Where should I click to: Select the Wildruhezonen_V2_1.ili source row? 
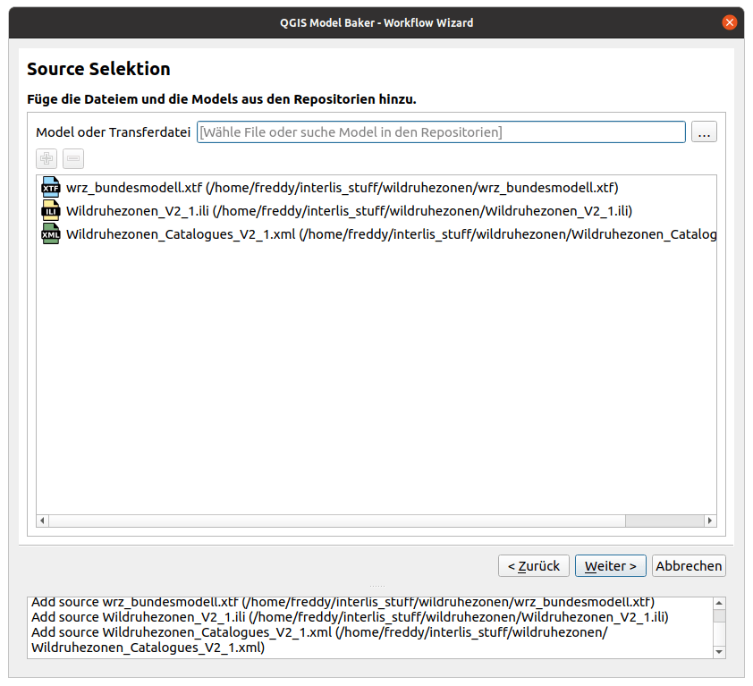pos(376,211)
